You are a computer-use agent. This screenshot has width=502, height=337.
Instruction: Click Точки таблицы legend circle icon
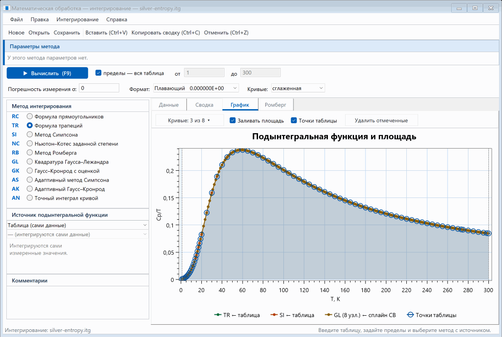(410, 315)
